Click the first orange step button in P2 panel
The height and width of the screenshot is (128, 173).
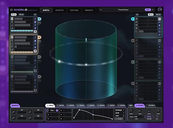point(12,52)
